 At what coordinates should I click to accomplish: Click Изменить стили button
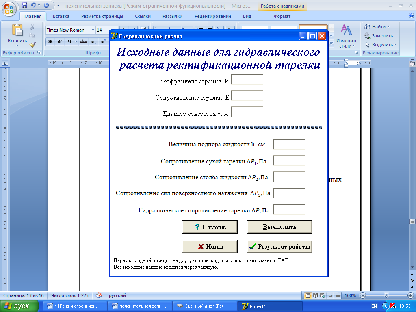[x=347, y=36]
